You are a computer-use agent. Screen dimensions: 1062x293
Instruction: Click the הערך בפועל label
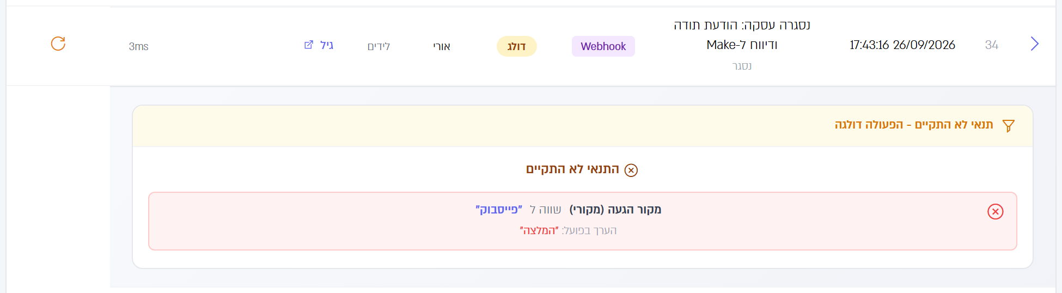click(x=589, y=230)
